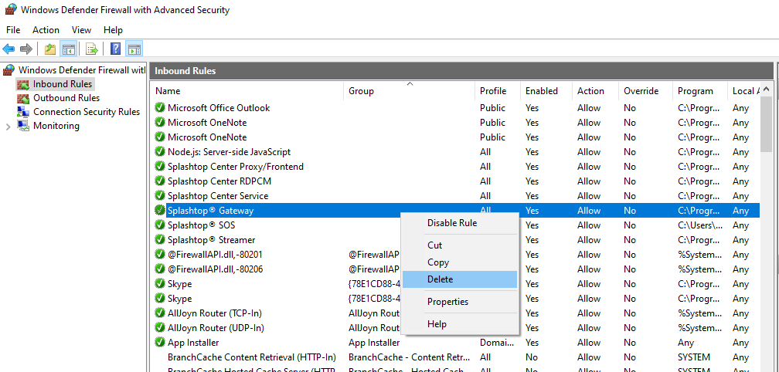Open the View menu
Image resolution: width=779 pixels, height=372 pixels.
(x=81, y=30)
